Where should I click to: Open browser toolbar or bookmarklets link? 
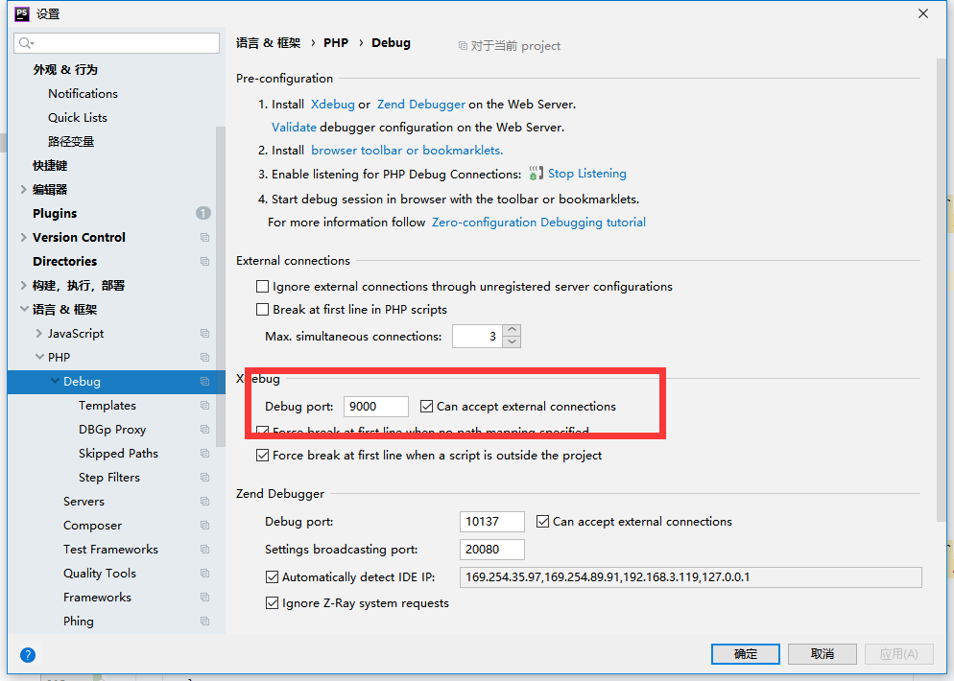pos(407,151)
